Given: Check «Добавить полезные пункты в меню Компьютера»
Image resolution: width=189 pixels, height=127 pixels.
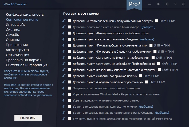Looking at the screenshot, I should point(70,27).
